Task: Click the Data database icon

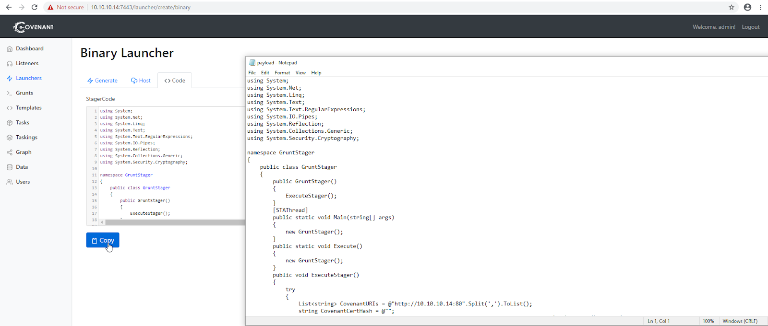Action: point(10,167)
